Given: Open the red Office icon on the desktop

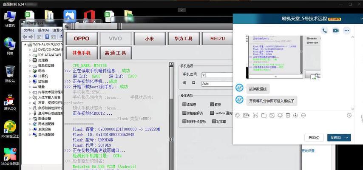Looking at the screenshot, I should pyautogui.click(x=89, y=16).
